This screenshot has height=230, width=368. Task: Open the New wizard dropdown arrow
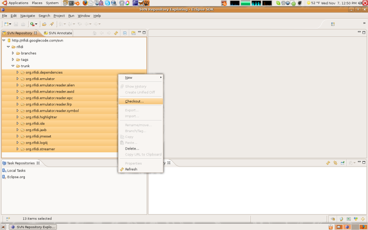coord(10,24)
